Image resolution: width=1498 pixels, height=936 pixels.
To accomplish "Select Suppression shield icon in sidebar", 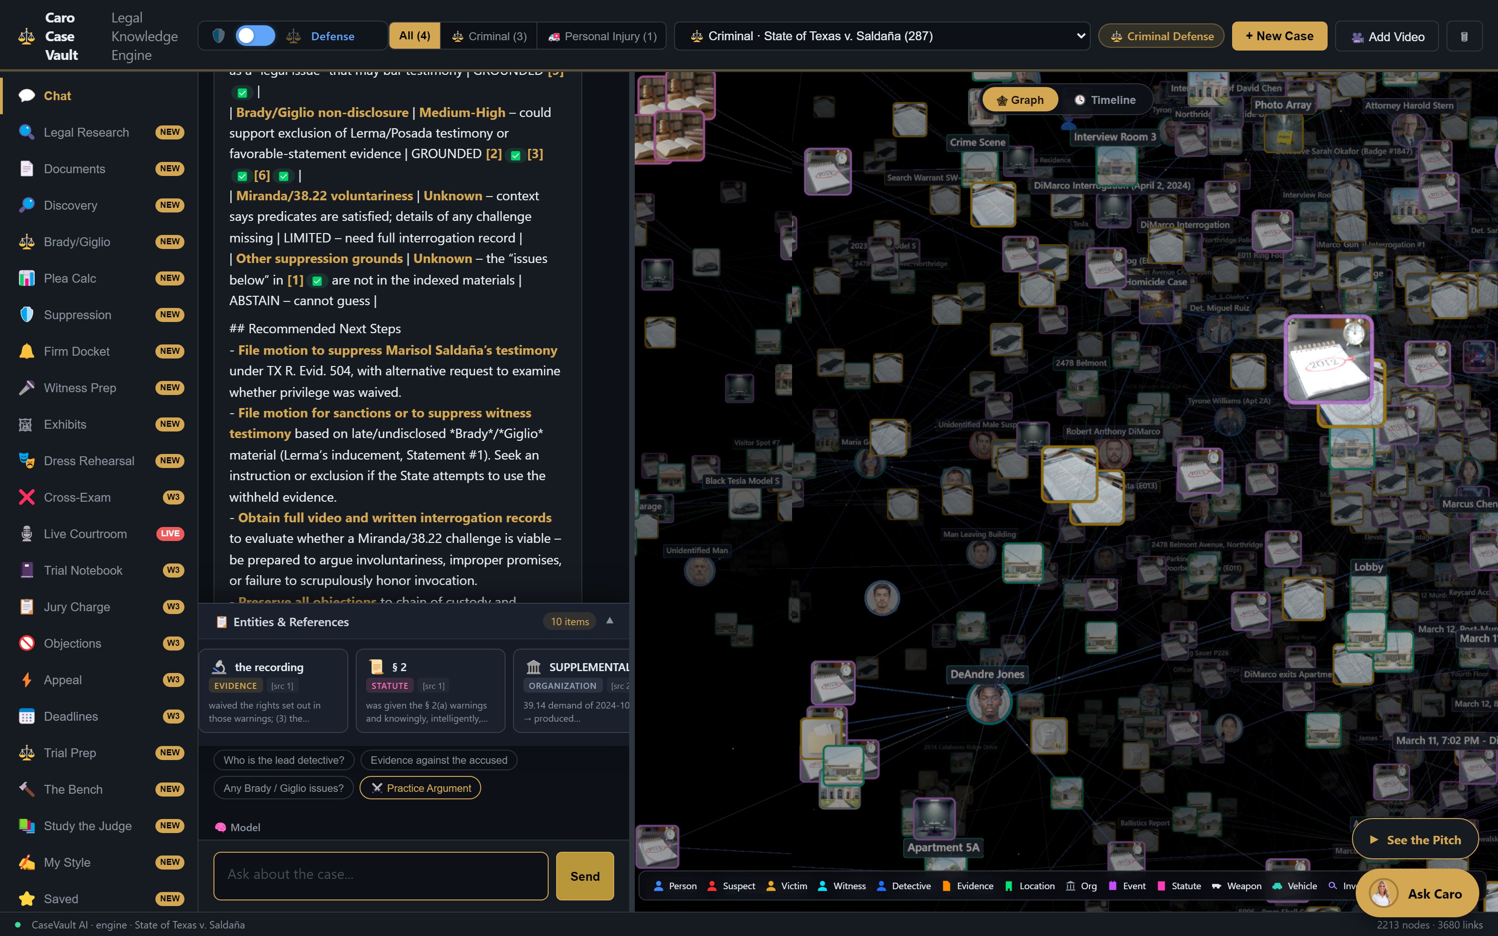I will [x=27, y=314].
